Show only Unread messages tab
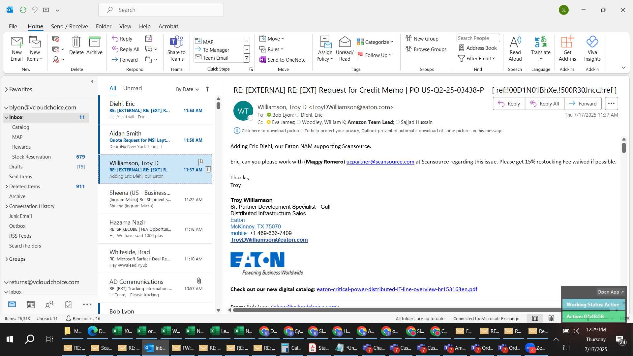633x356 pixels. (133, 88)
